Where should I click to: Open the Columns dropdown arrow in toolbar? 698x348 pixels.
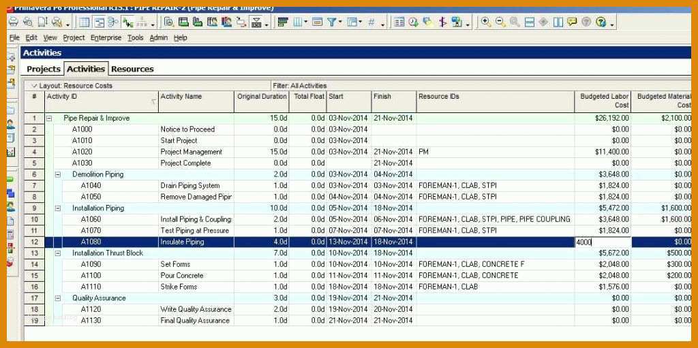click(x=306, y=22)
